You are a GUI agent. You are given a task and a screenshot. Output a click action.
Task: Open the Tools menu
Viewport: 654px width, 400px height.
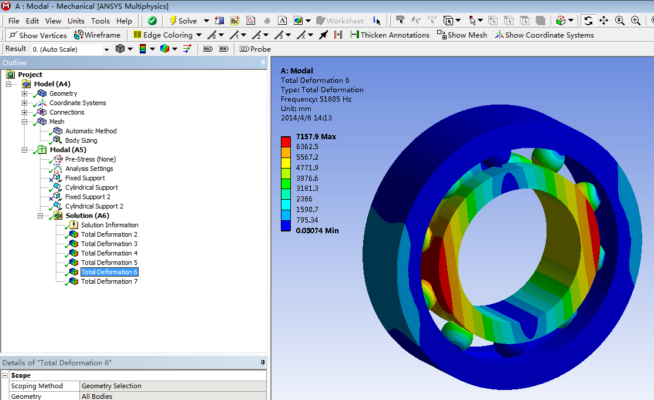[100, 21]
